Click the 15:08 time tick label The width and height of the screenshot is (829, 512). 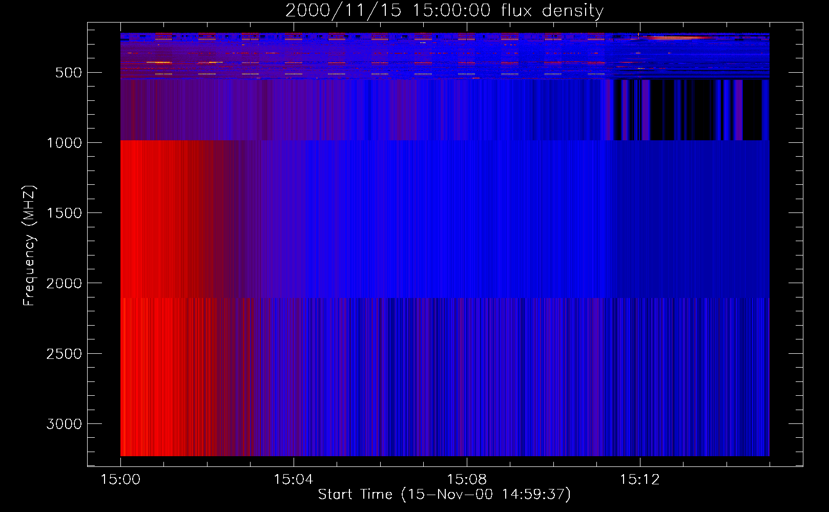pos(466,480)
